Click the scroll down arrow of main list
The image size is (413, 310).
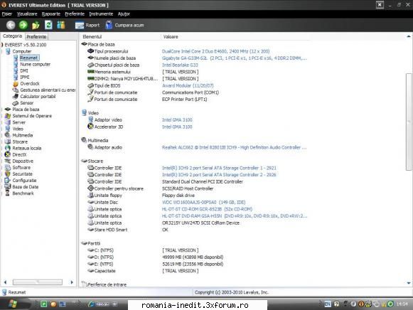(409, 283)
